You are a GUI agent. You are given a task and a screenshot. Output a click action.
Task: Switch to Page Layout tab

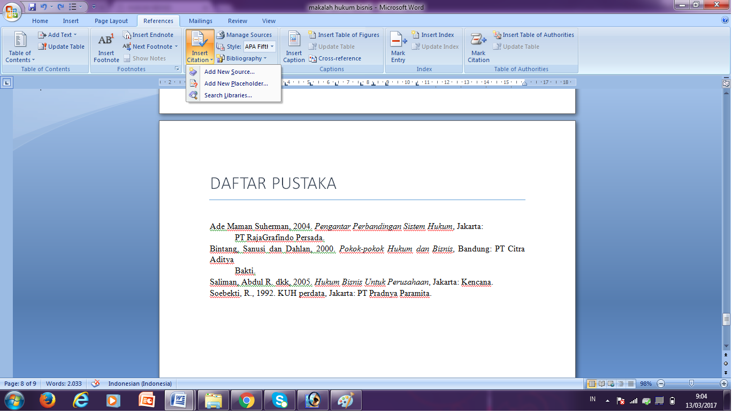point(111,21)
